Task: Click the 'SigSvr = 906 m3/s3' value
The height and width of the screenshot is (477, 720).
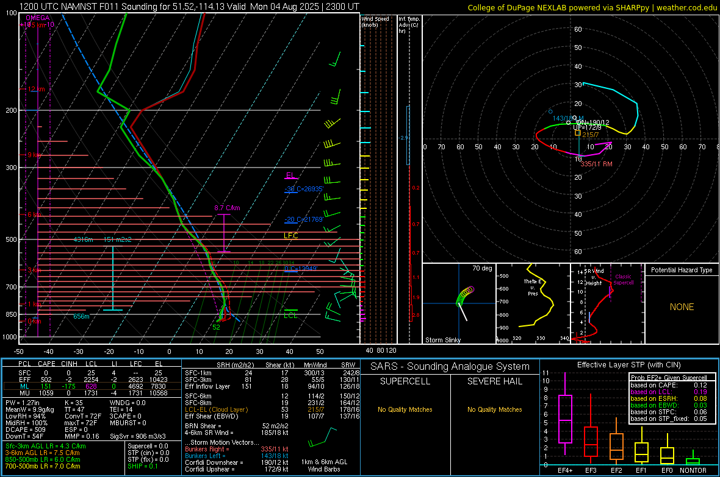Action: pos(138,436)
